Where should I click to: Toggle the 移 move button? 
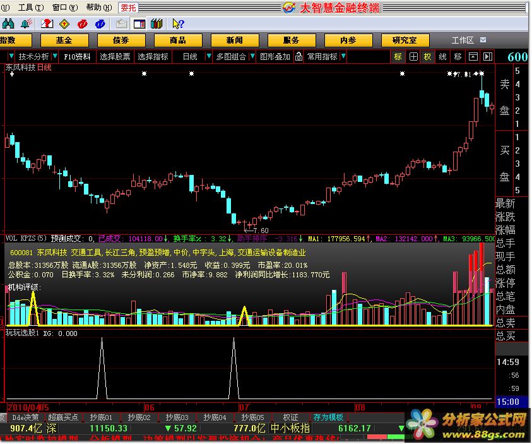click(x=458, y=57)
